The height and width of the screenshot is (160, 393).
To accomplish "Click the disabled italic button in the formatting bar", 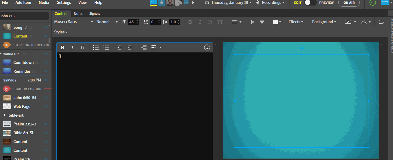I will pyautogui.click(x=200, y=22).
